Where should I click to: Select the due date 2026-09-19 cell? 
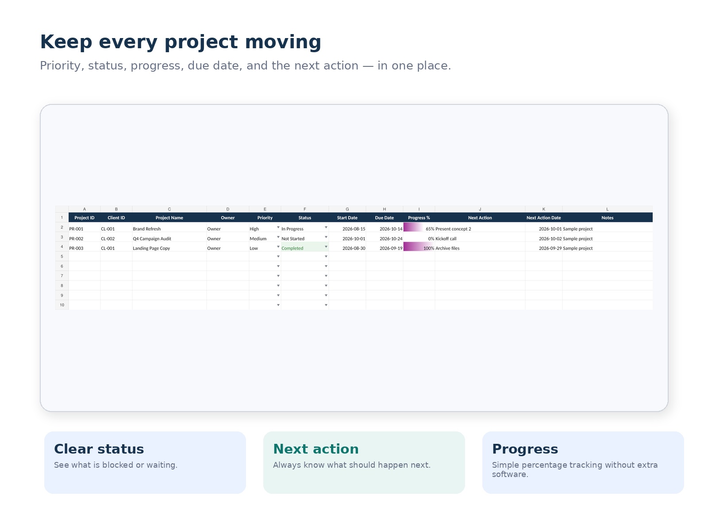pos(385,247)
